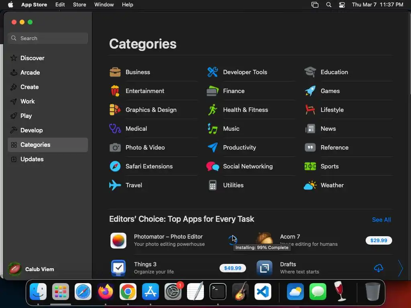Open the Window menu

tap(104, 5)
